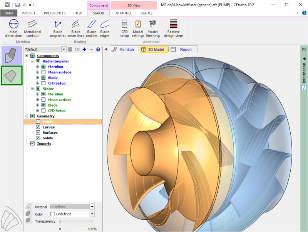
Task: Select the radial impeller component thumbnail
Action: coord(12,55)
